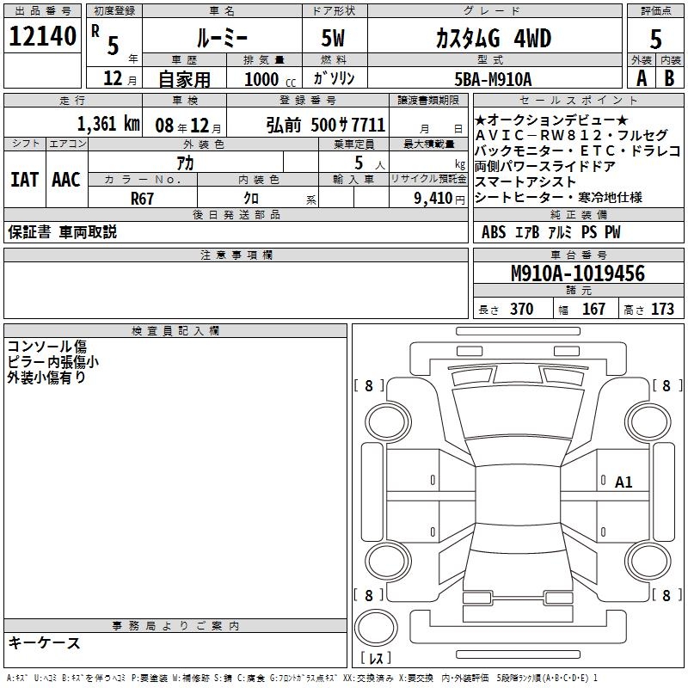The image size is (688, 688).
Task: Select recycle deposit 9,410円
Action: point(439,199)
